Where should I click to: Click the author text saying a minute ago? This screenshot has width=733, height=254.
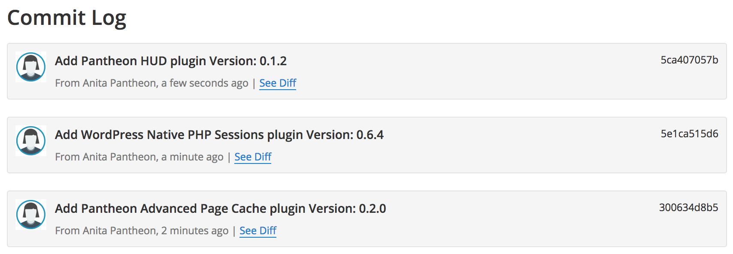(x=139, y=157)
